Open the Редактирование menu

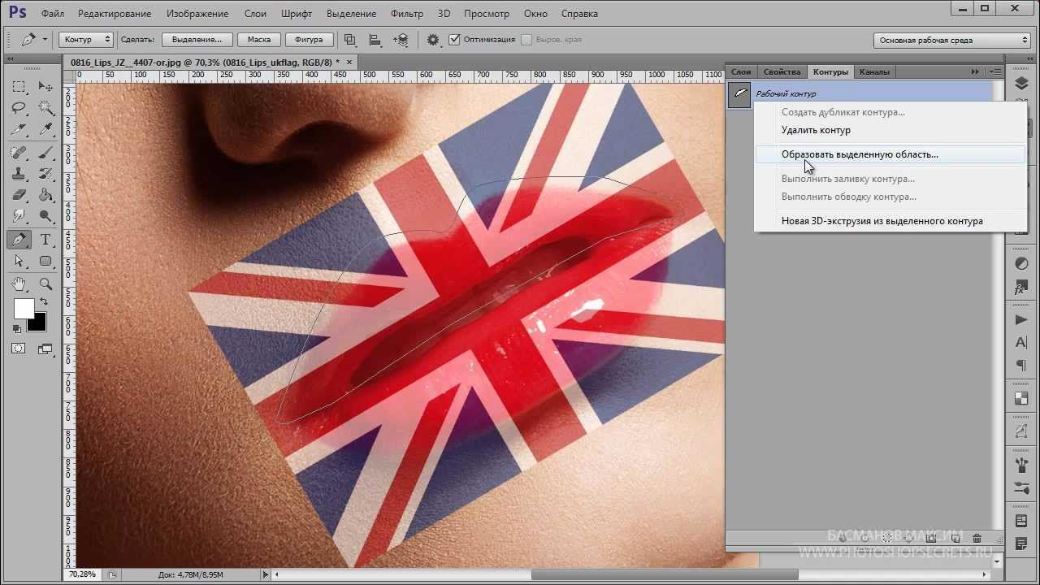pyautogui.click(x=115, y=14)
